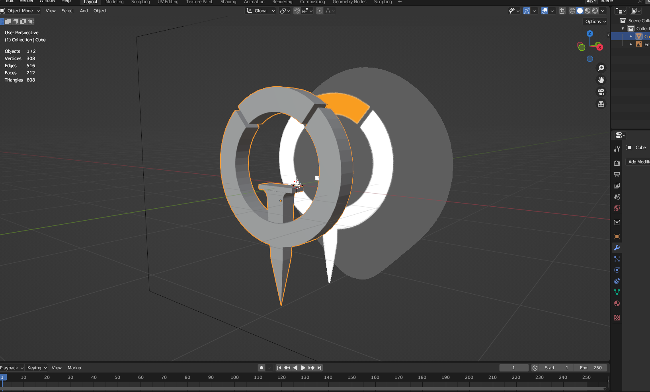
Task: Select the extend selection mode icon
Action: click(x=8, y=21)
